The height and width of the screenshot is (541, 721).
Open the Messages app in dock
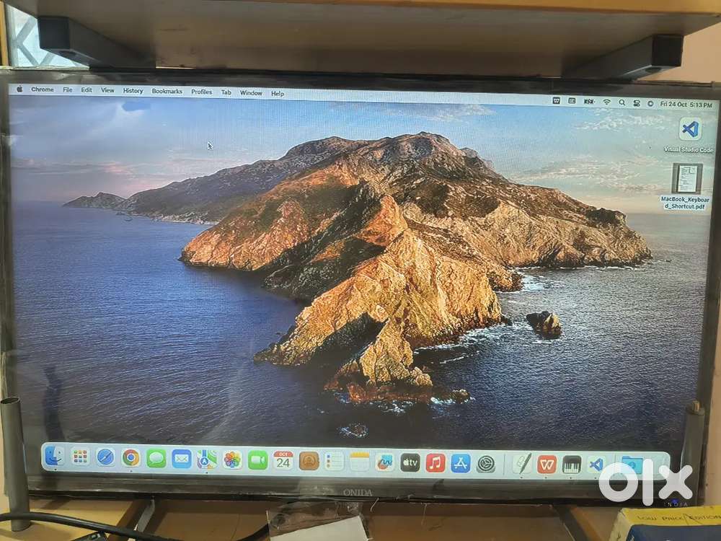coord(156,458)
